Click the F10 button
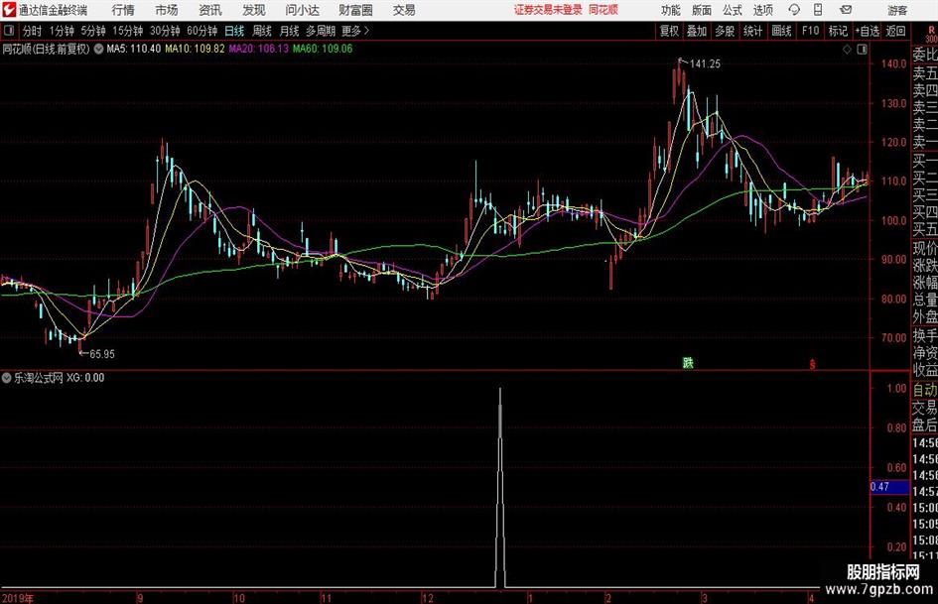The image size is (938, 604). point(810,31)
